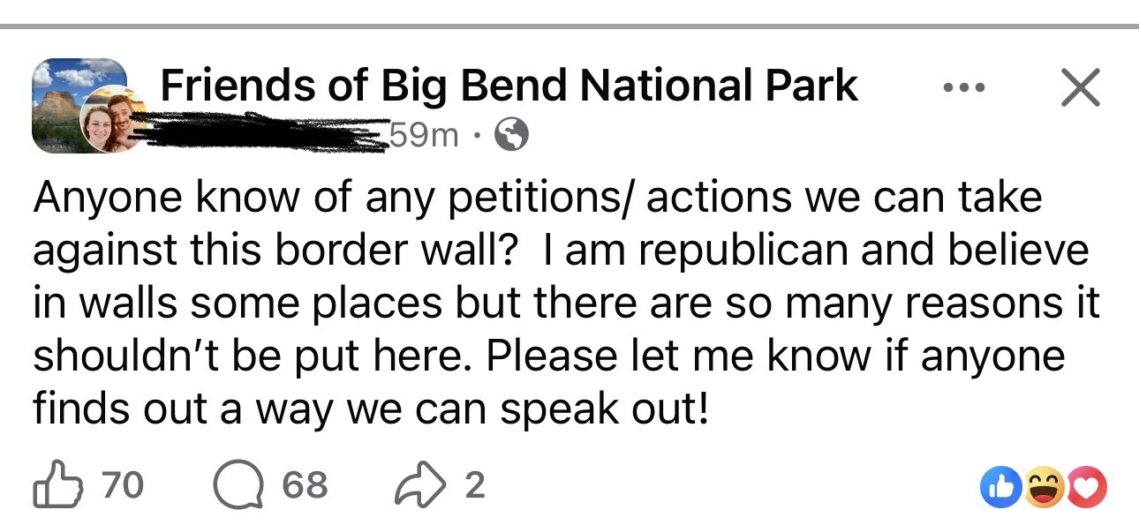This screenshot has width=1139, height=525.
Task: Click the Haha laughing reaction emoji
Action: (x=1045, y=487)
